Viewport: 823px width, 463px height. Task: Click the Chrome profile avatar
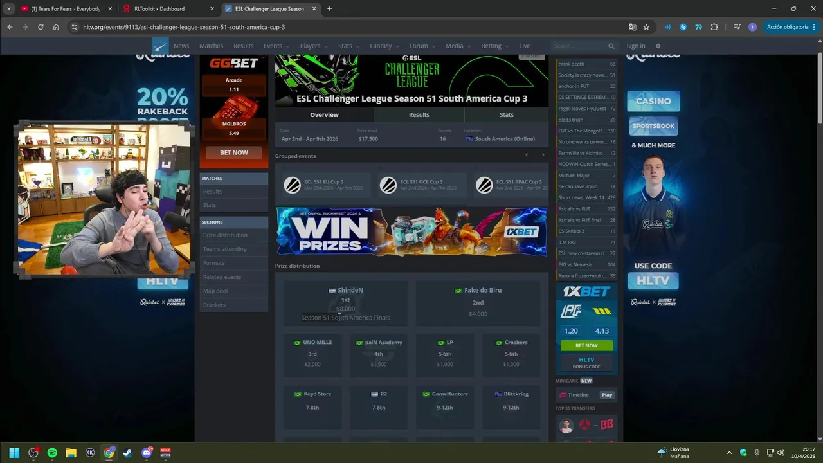pyautogui.click(x=752, y=27)
